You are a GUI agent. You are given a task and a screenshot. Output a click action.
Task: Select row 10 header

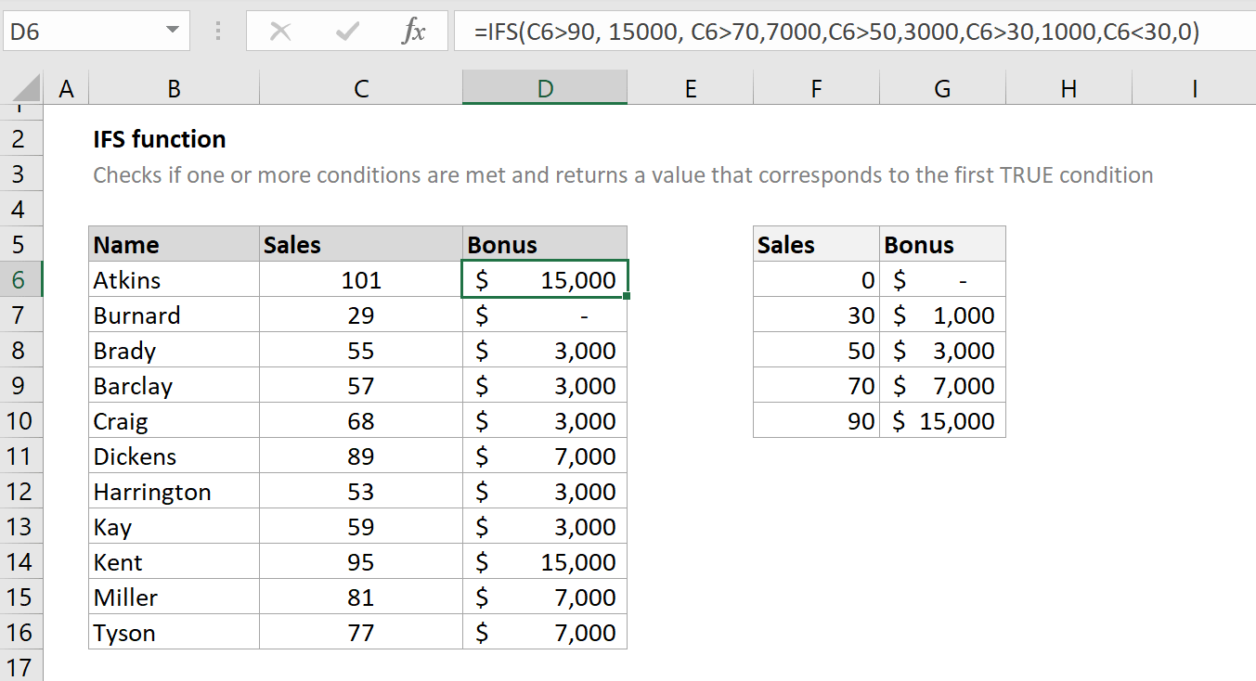click(x=21, y=421)
